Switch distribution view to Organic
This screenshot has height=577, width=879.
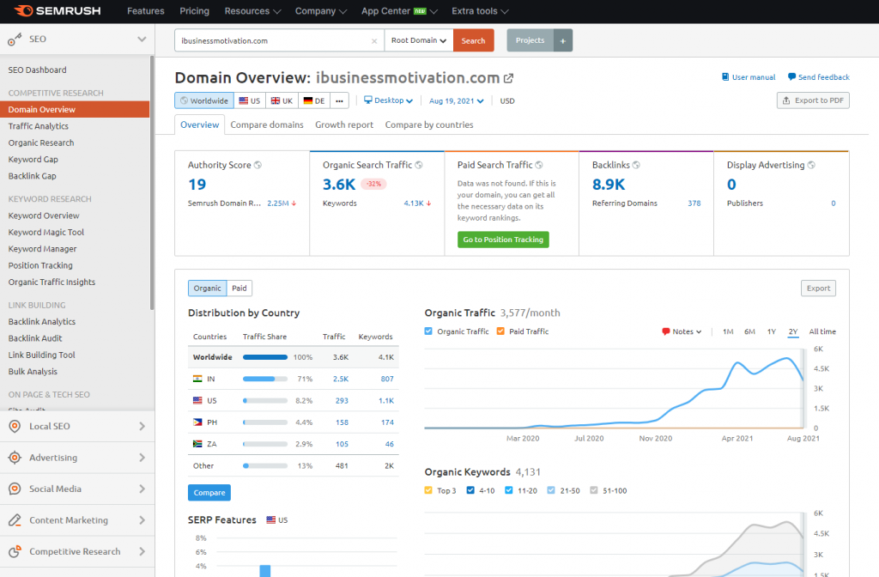click(x=208, y=288)
